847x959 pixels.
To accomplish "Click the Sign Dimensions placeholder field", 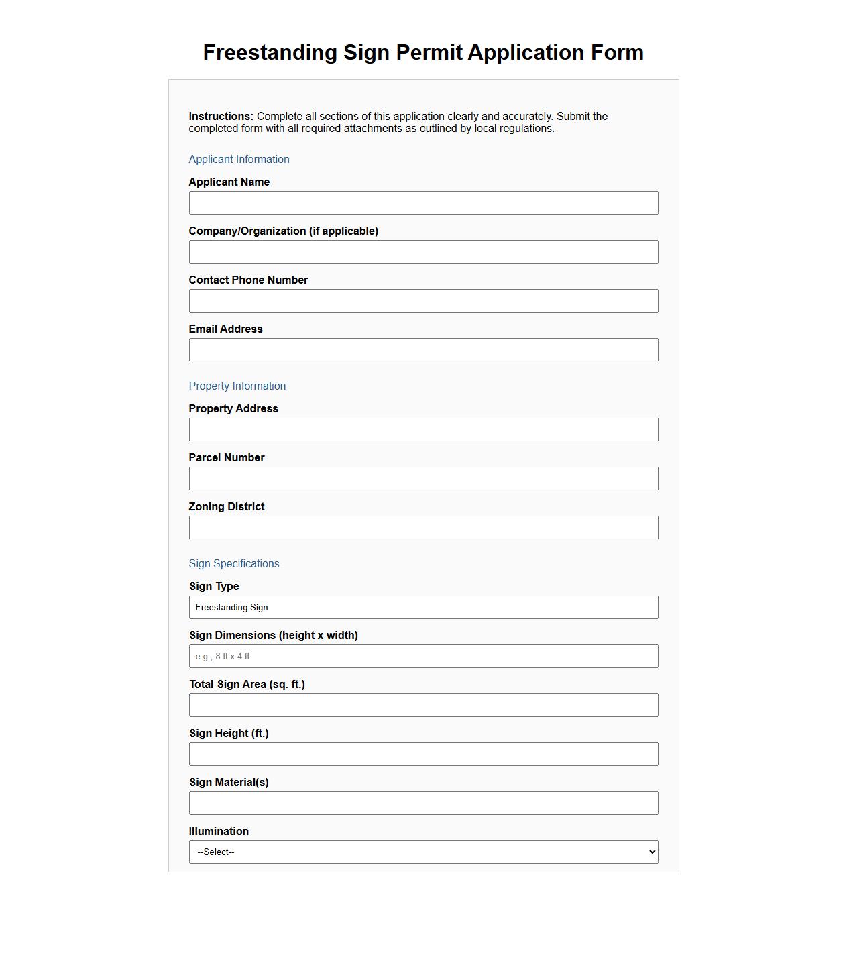I will point(423,656).
